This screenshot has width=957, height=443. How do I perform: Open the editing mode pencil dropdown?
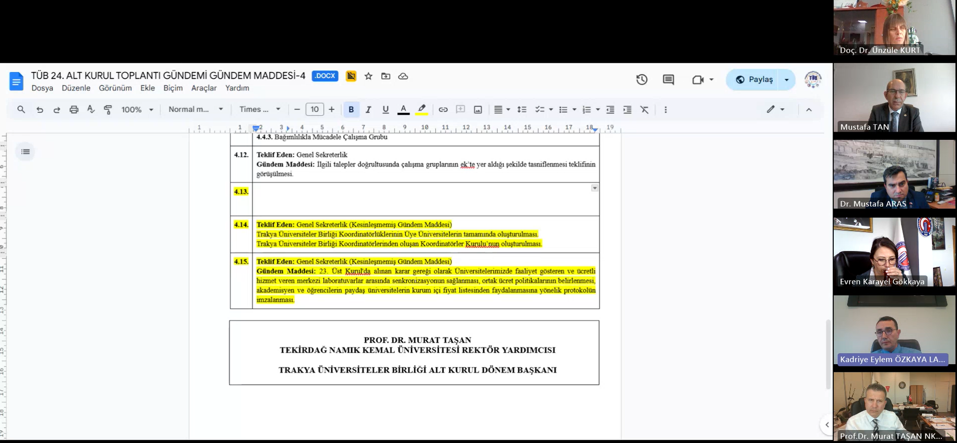tap(775, 110)
